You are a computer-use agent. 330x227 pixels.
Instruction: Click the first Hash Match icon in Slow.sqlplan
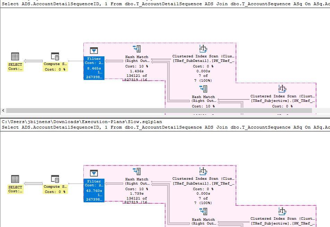(137, 171)
